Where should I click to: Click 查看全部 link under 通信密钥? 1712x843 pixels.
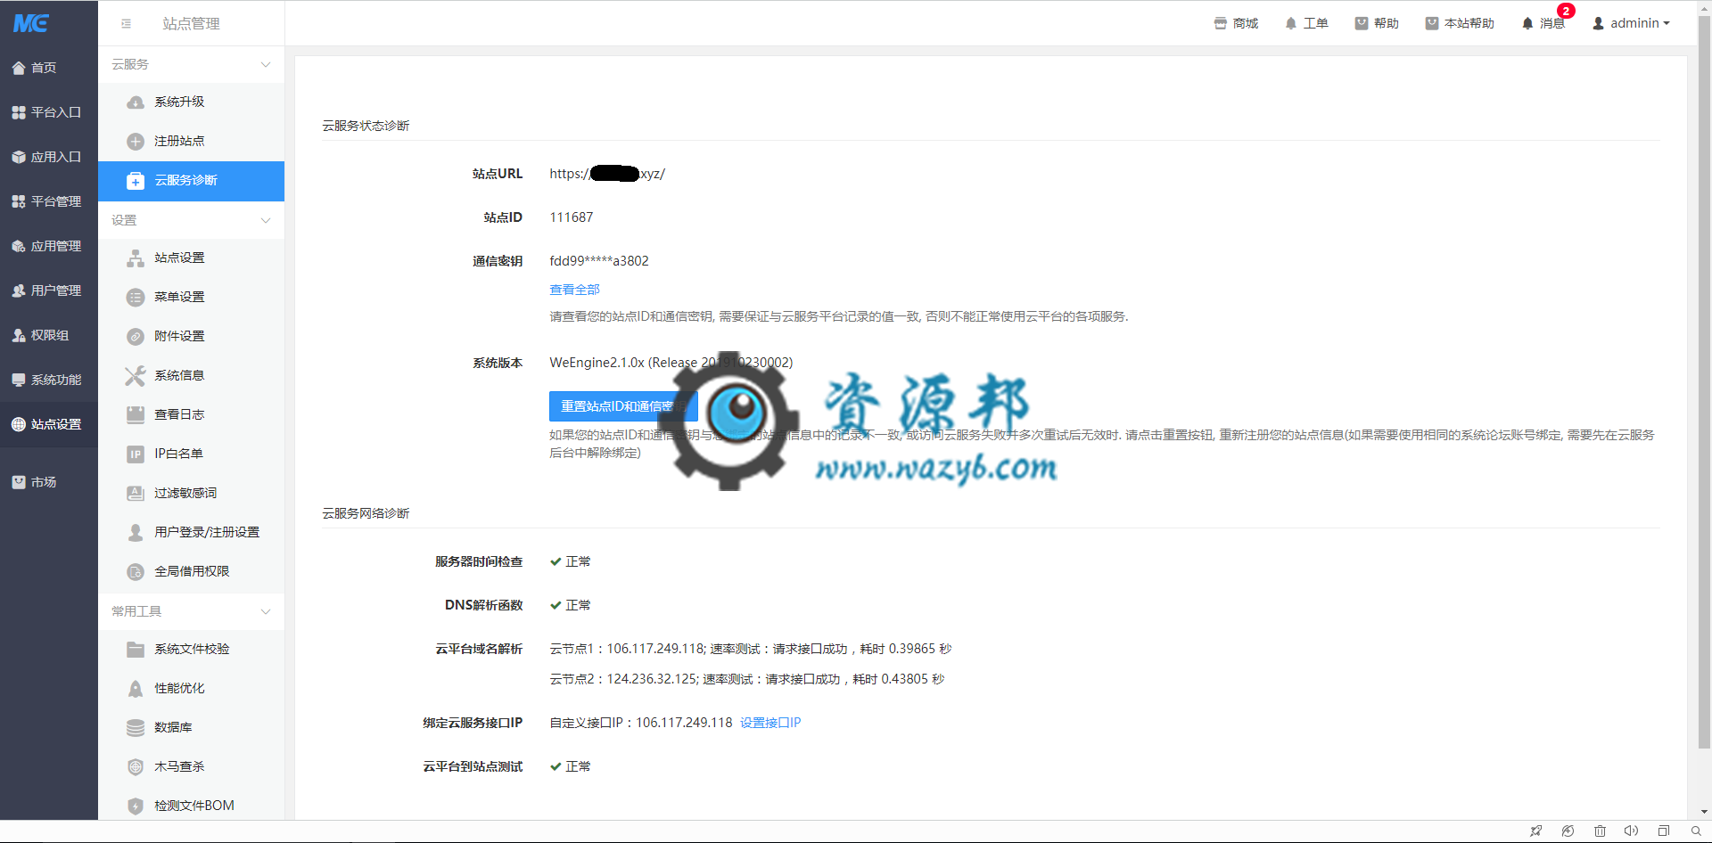(x=574, y=290)
